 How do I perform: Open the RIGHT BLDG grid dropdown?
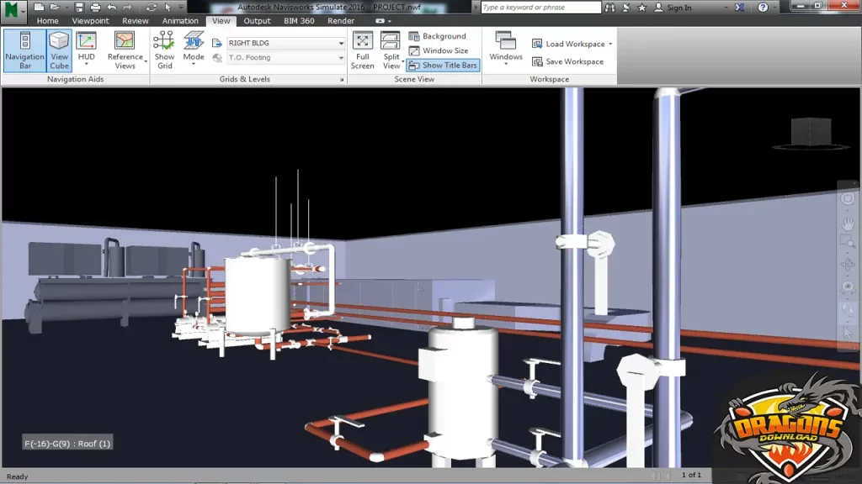340,42
